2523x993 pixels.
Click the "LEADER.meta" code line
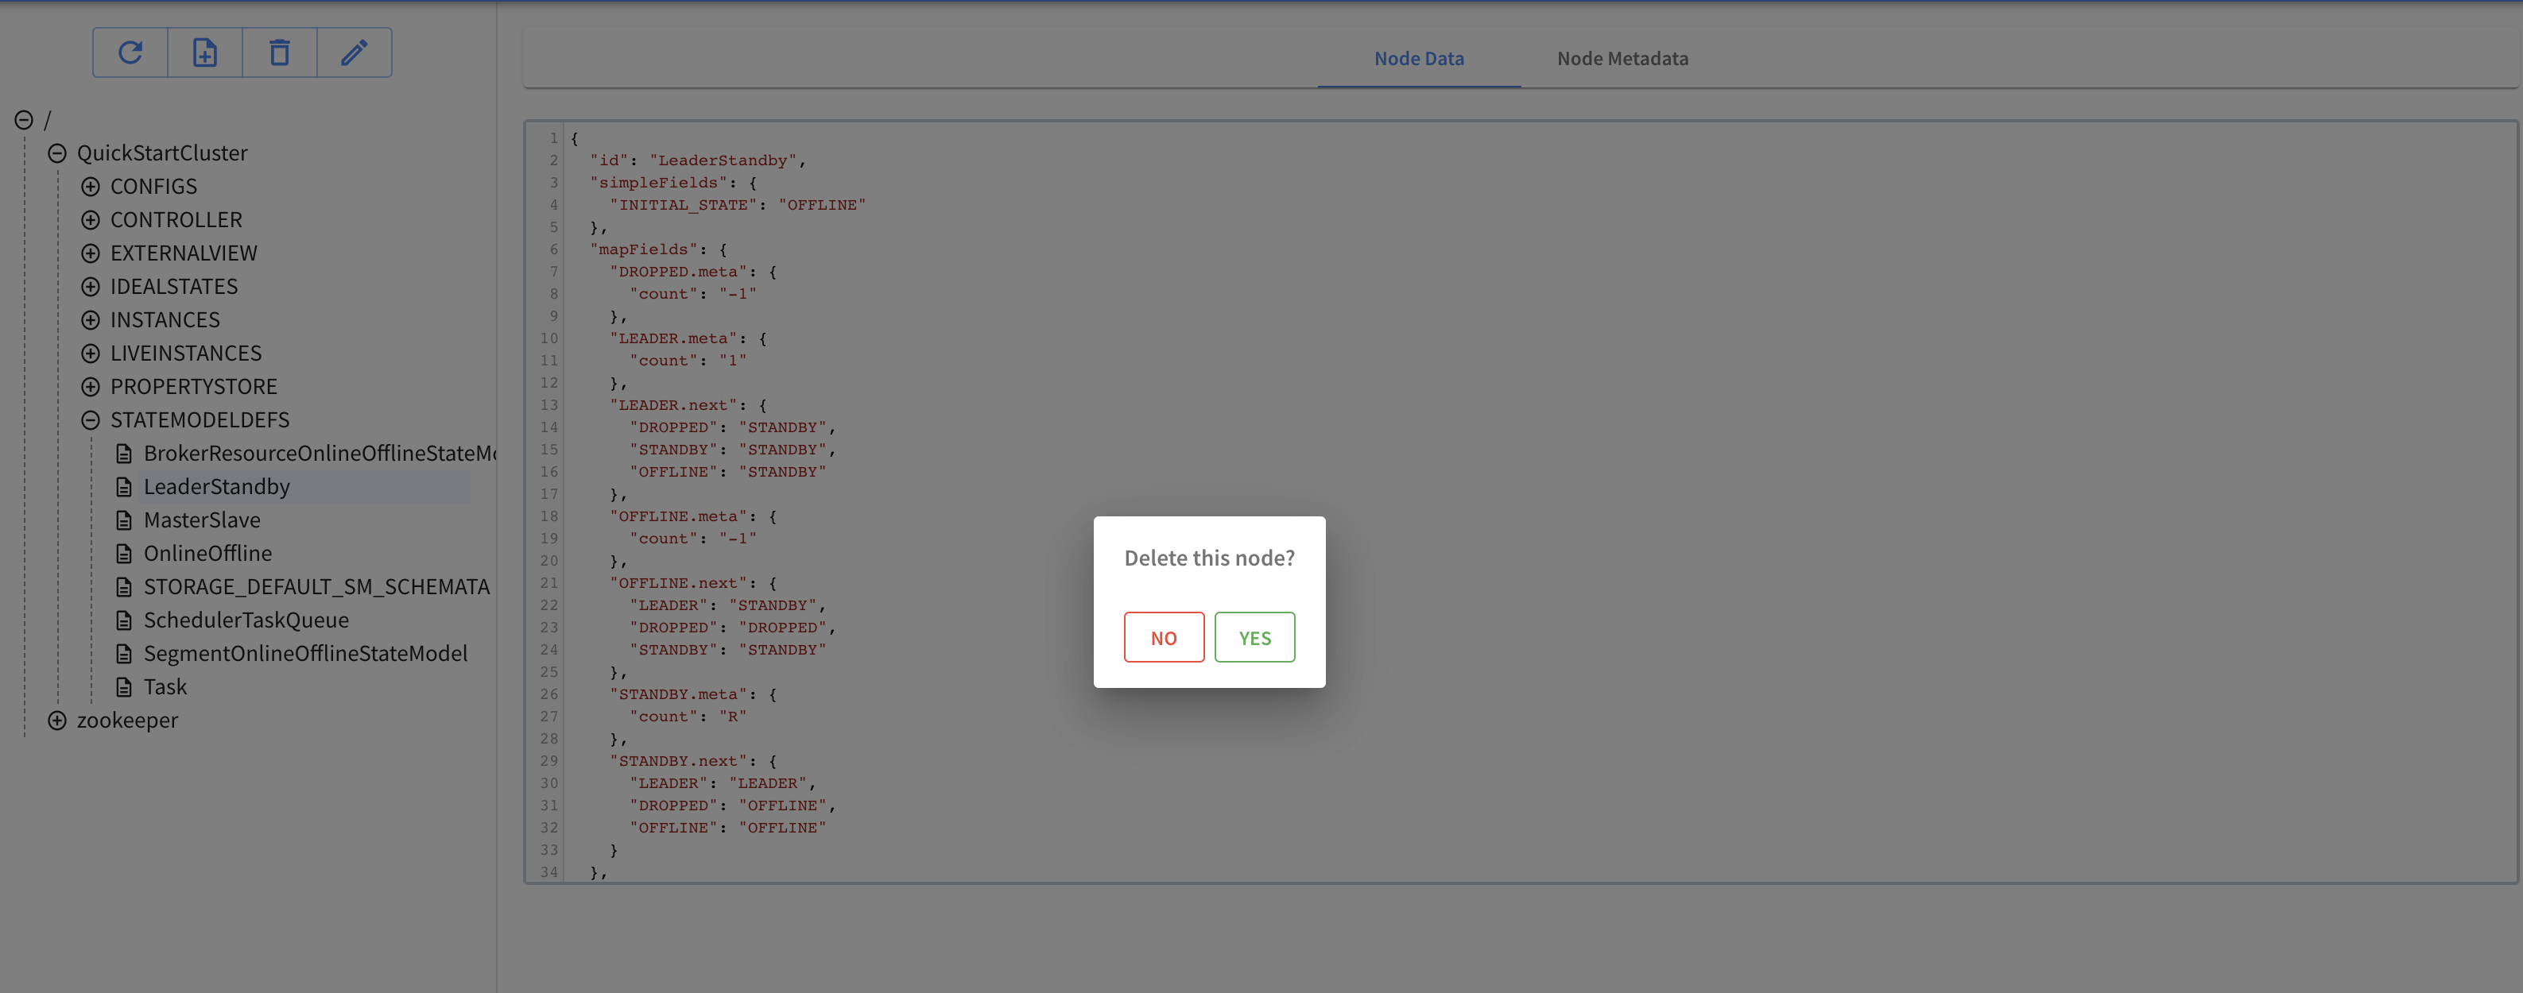(x=688, y=339)
